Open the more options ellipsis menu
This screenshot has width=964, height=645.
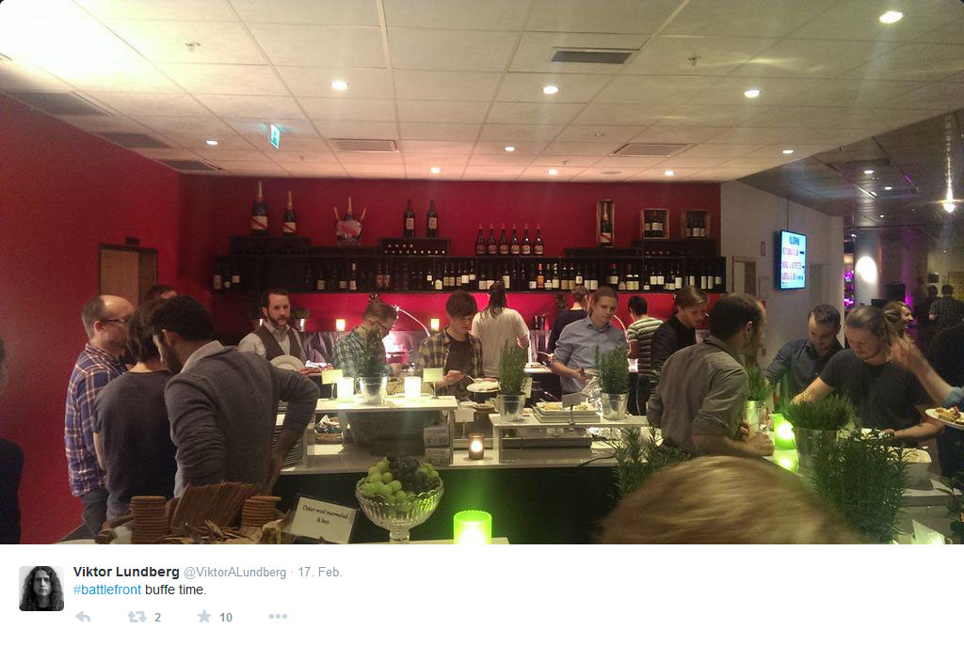click(278, 616)
